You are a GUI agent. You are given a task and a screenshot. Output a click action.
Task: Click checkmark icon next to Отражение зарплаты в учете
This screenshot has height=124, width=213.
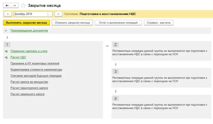(6, 51)
